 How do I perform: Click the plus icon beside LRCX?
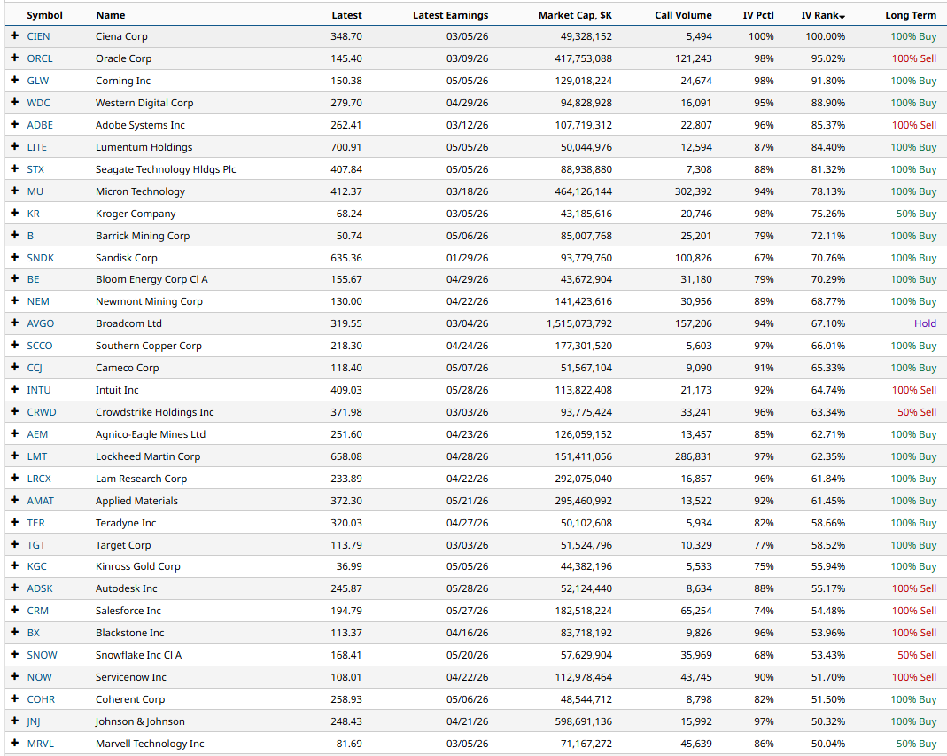click(15, 478)
